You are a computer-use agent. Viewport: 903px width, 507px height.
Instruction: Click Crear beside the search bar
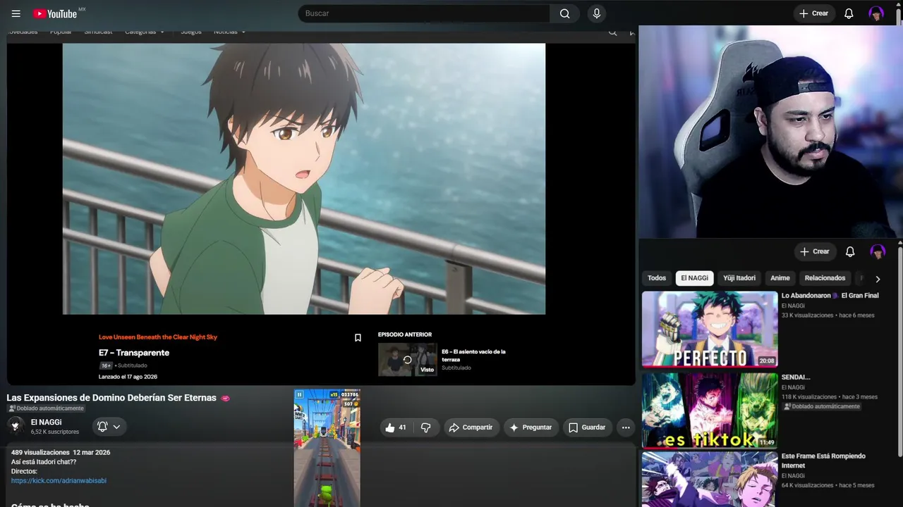click(813, 13)
